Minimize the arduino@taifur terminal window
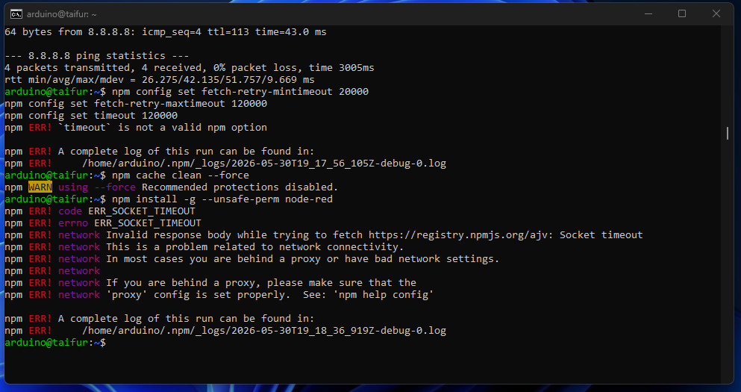The height and width of the screenshot is (392, 741). coord(648,13)
